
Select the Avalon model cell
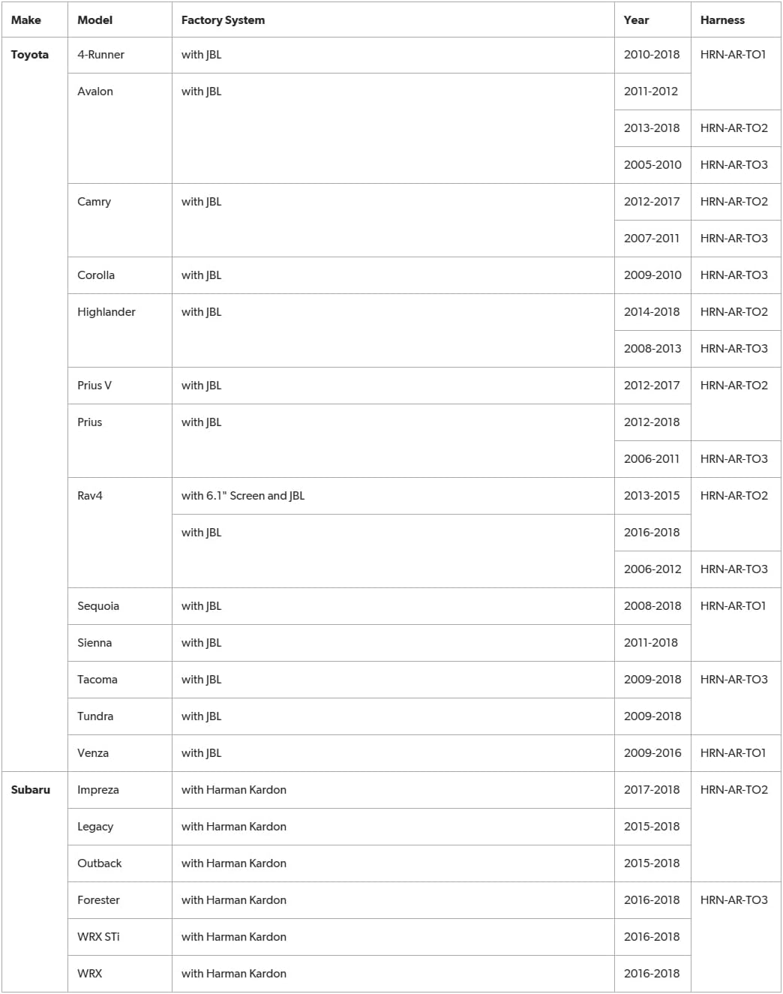pyautogui.click(x=95, y=92)
